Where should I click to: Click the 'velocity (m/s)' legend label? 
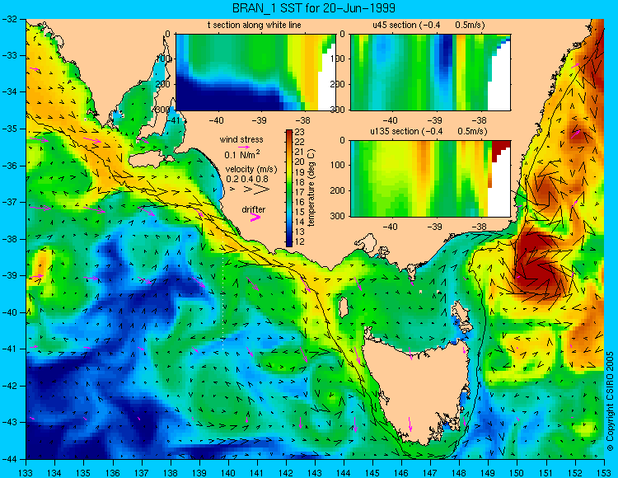[251, 170]
